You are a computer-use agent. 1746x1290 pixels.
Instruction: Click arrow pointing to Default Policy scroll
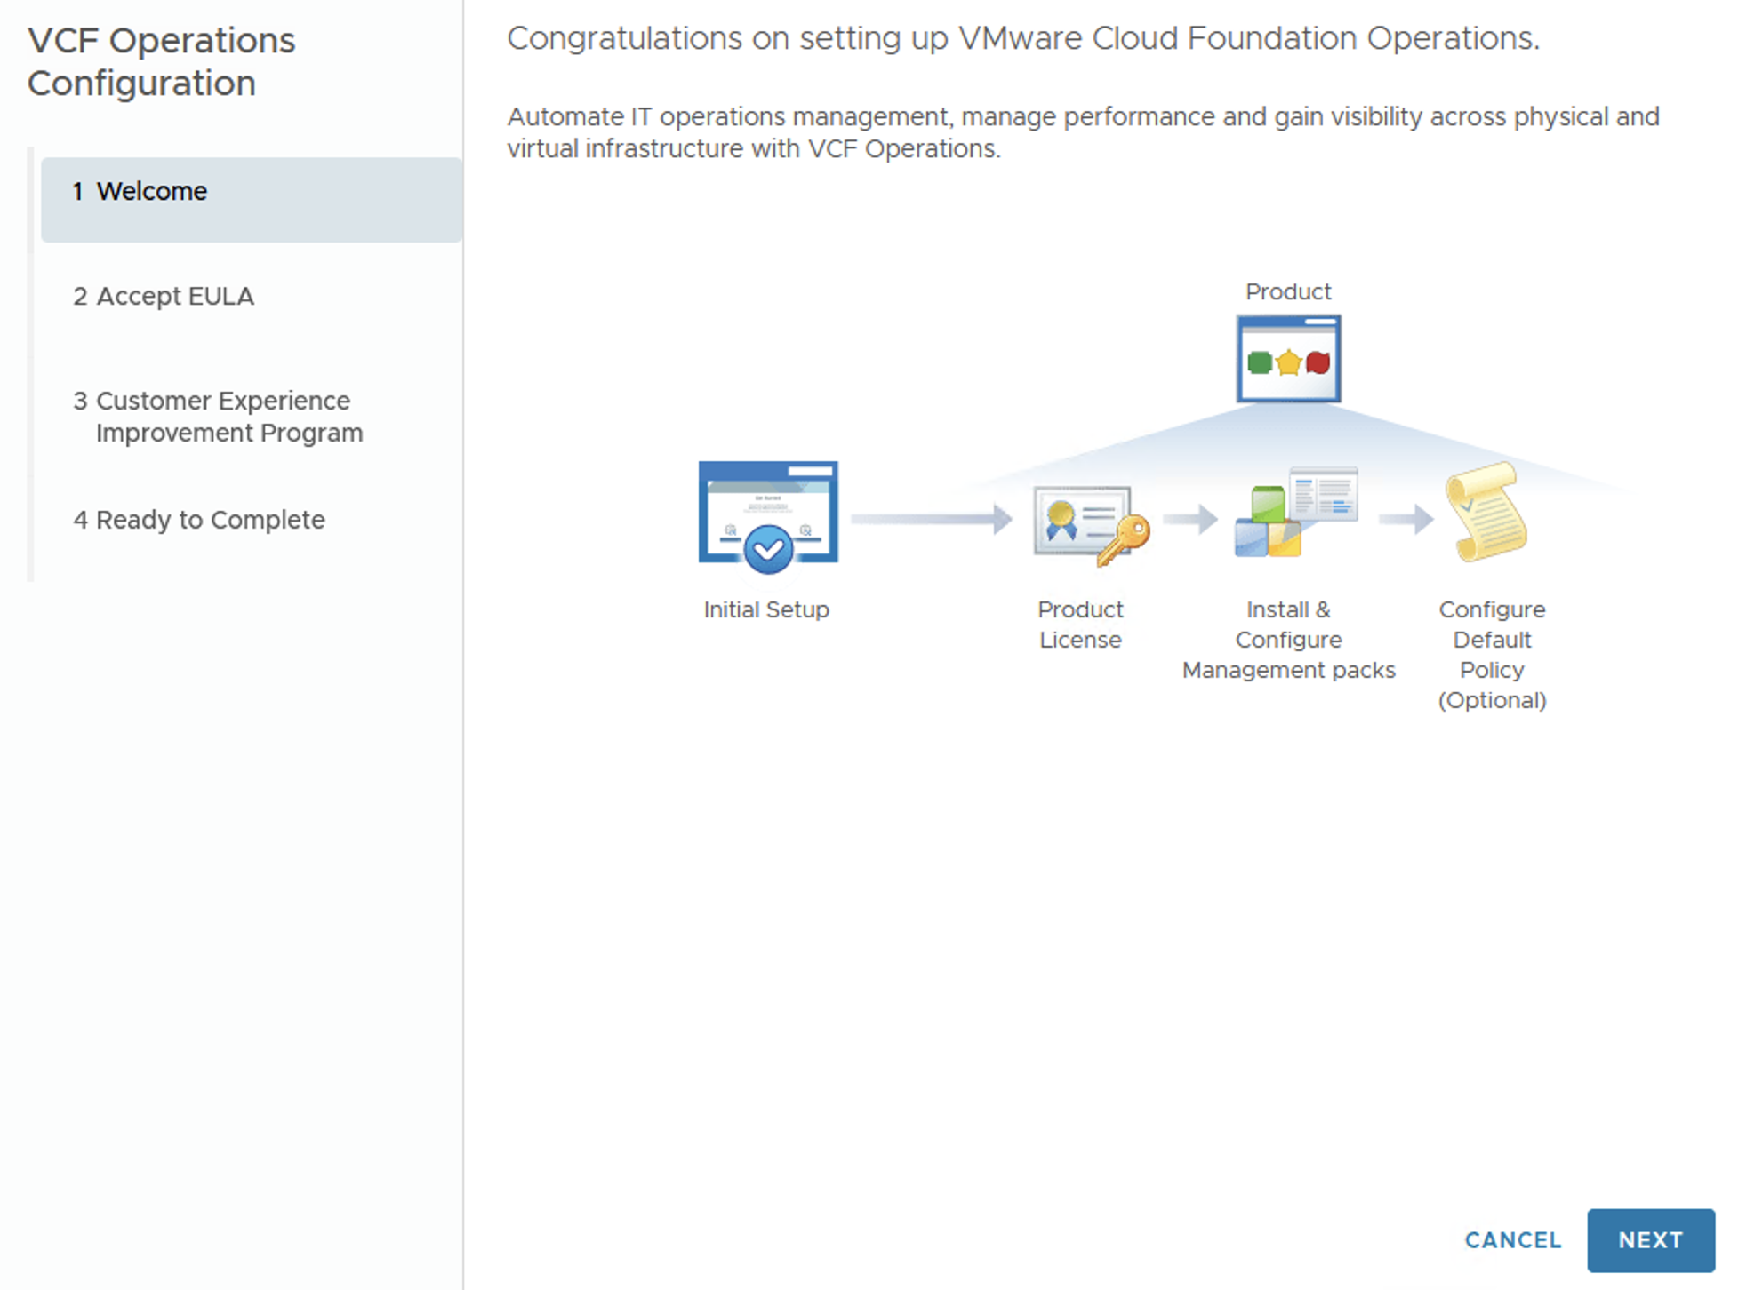click(x=1406, y=519)
